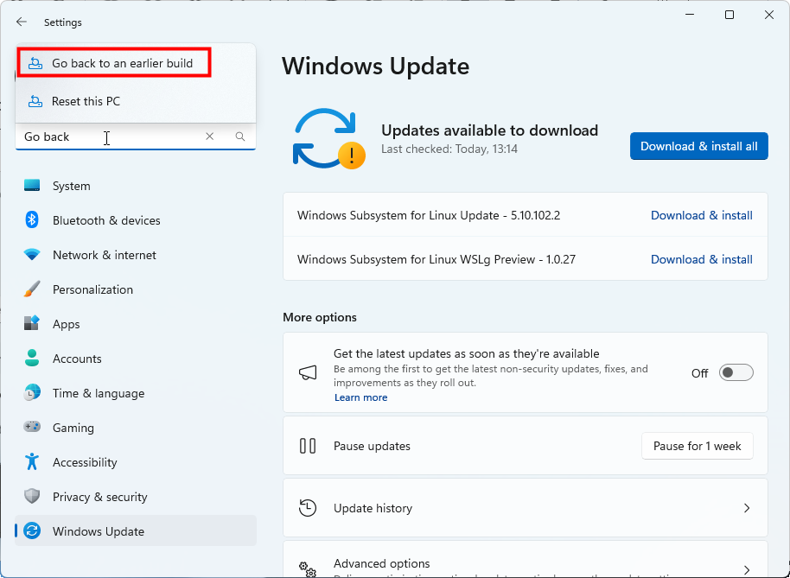Click the icon beside Go back to an earlier build
The height and width of the screenshot is (578, 790).
point(35,63)
